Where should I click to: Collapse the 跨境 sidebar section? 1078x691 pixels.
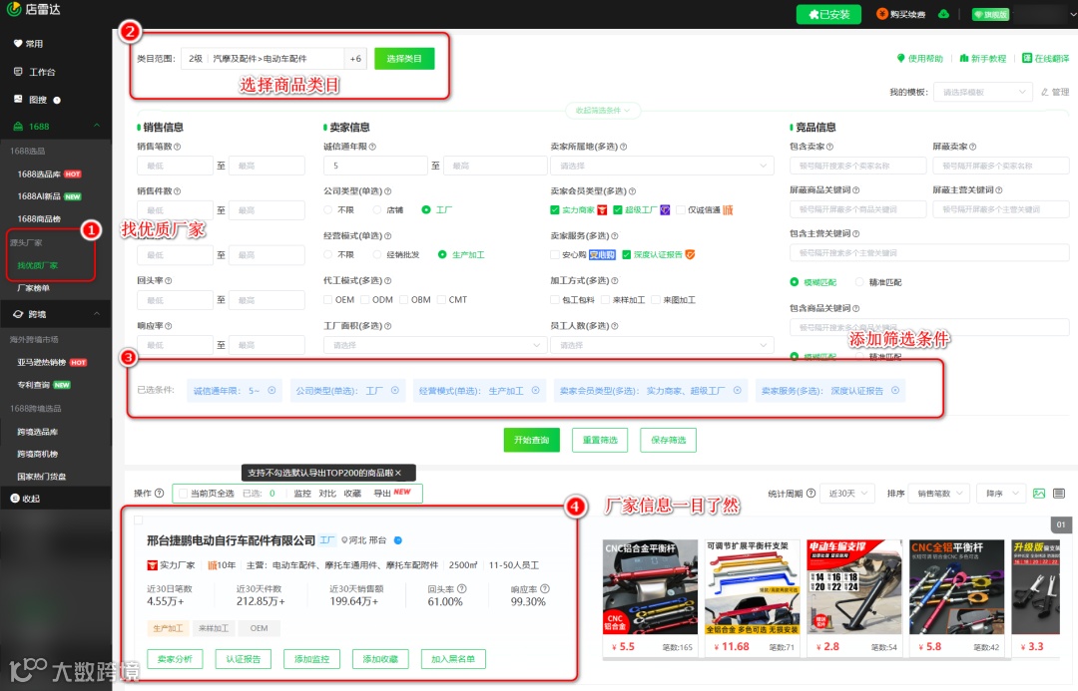[97, 313]
